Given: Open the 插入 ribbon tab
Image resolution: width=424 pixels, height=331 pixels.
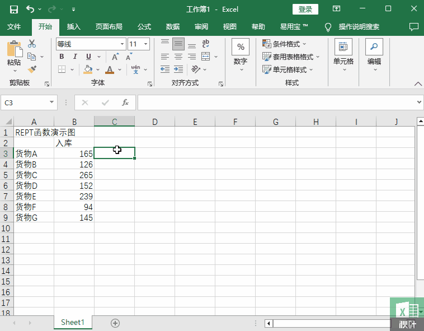Looking at the screenshot, I should click(74, 26).
